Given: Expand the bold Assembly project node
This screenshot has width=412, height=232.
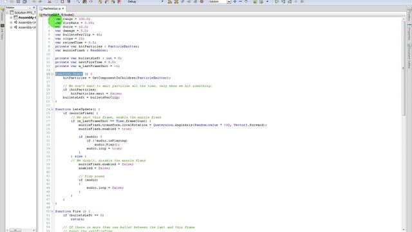Looking at the screenshot, I should (11, 17).
